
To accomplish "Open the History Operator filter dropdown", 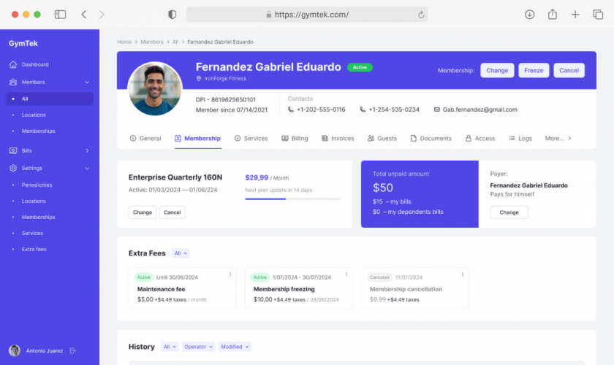I will (198, 347).
